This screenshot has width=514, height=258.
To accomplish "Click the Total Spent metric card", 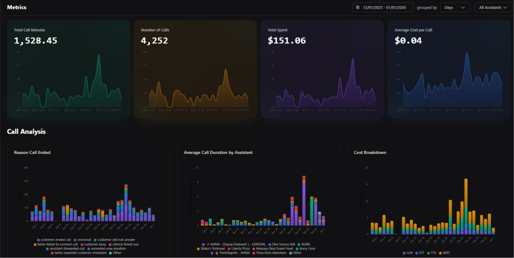I will coord(322,69).
